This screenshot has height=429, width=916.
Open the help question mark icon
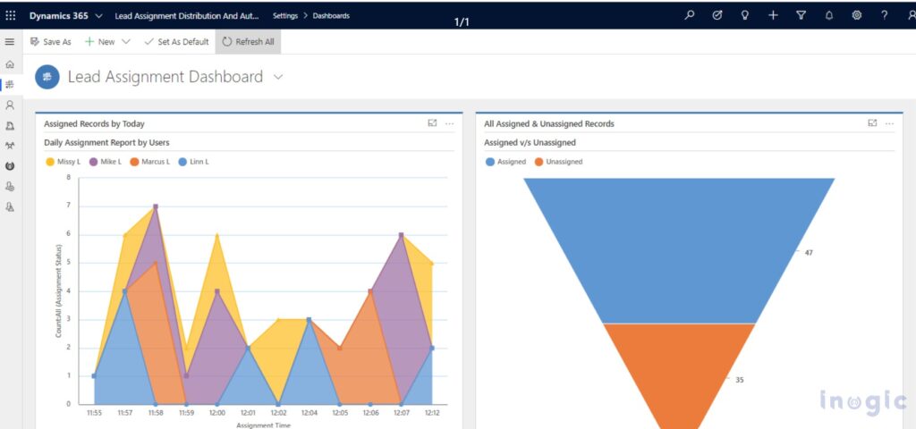coord(885,16)
